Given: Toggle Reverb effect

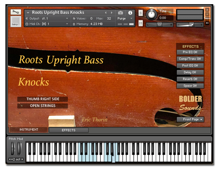Looking at the screenshot, I should tap(190, 79).
